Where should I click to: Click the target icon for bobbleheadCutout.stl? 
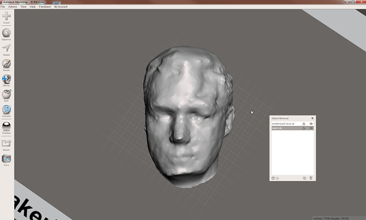point(304,124)
